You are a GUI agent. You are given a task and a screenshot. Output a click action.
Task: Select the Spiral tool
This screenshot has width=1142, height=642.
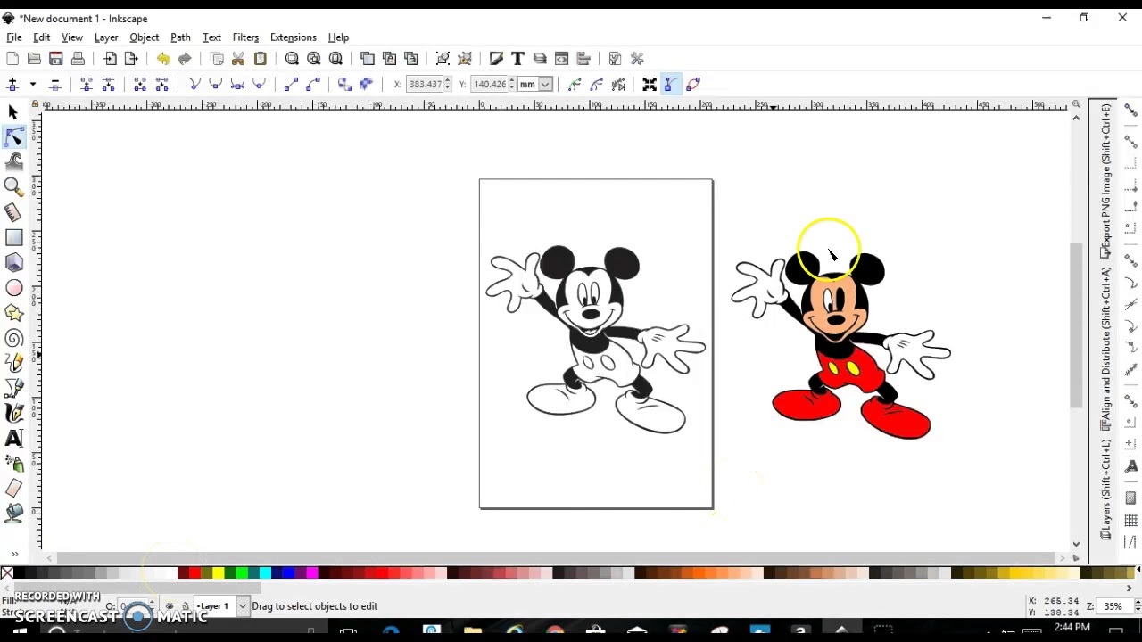point(13,338)
